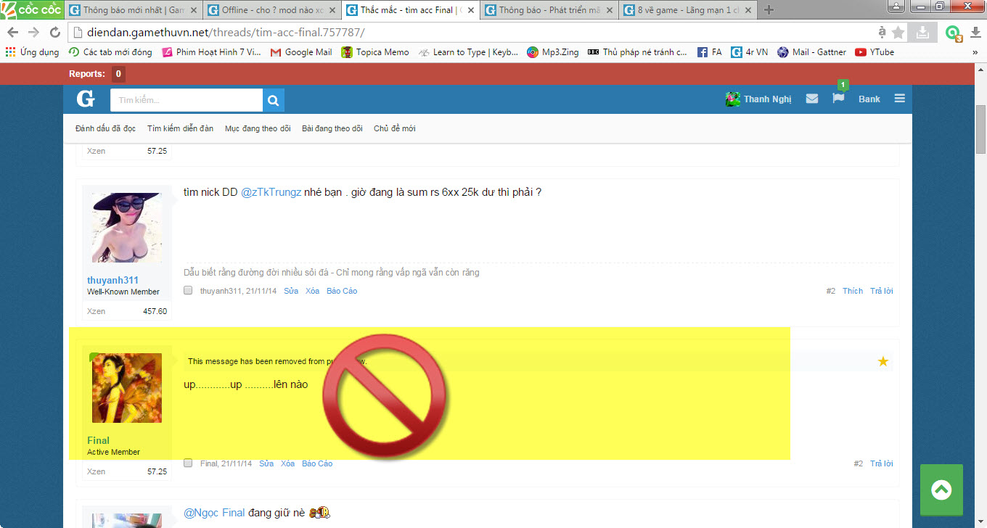Open the alerts flag icon

[x=838, y=98]
